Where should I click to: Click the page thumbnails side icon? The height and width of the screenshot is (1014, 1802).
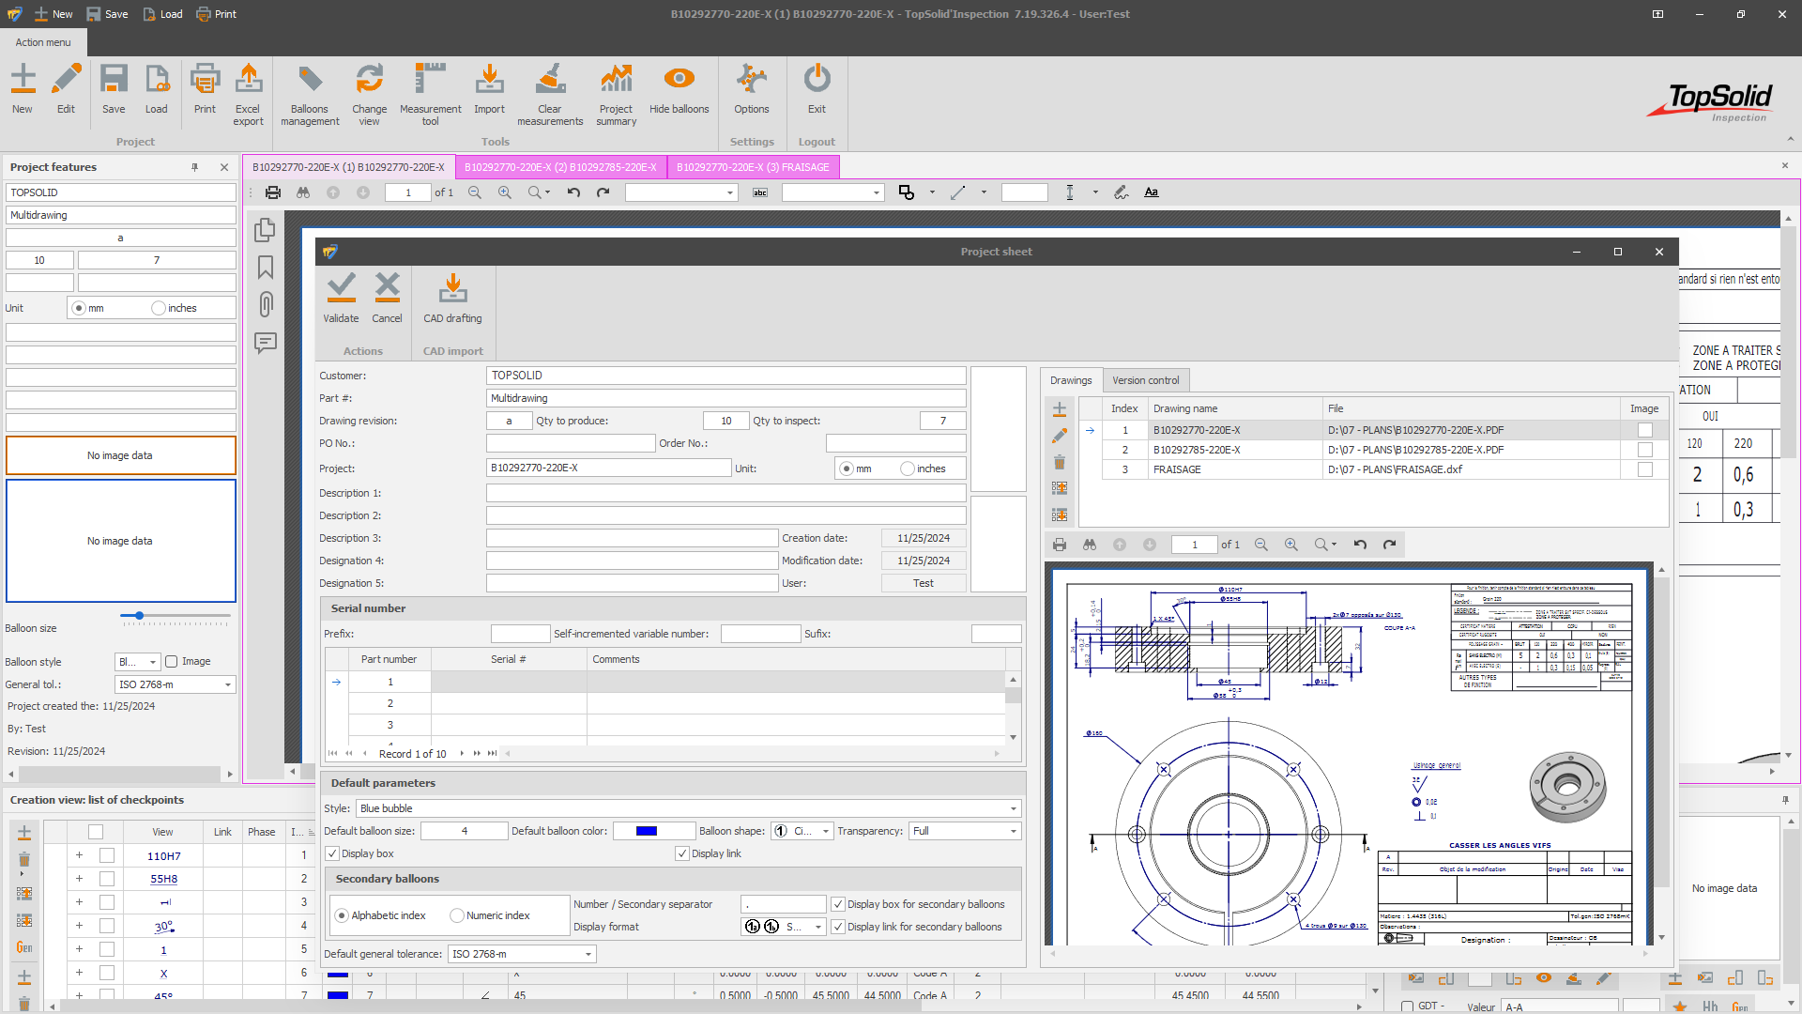266,230
